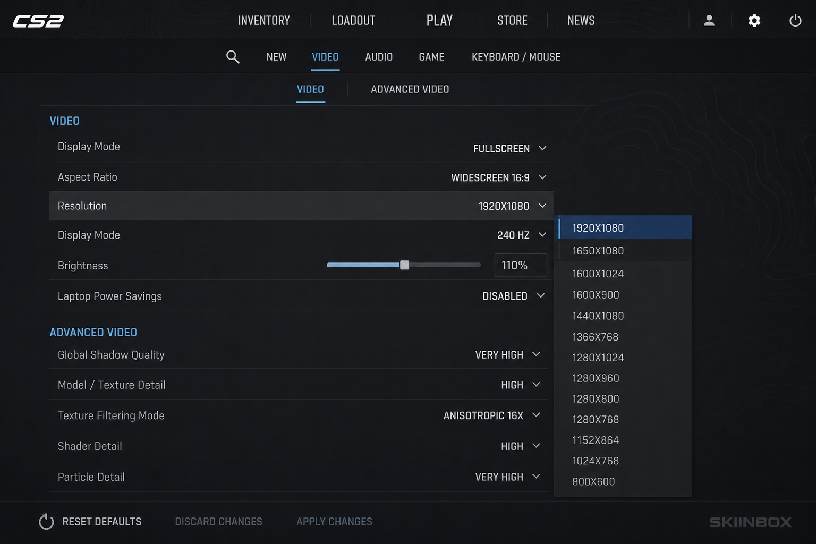The width and height of the screenshot is (816, 544).
Task: Click the Texture Filtering Mode label
Action: click(111, 415)
